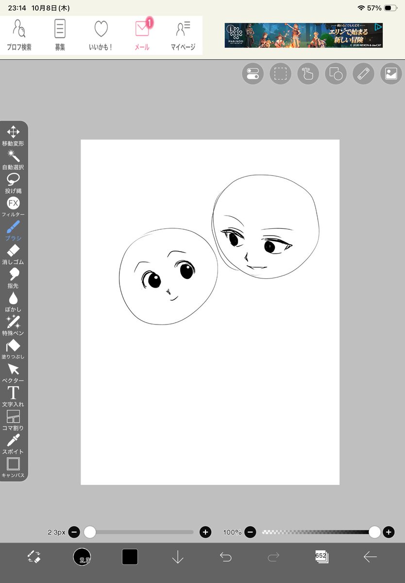Open brush settings 2.3 preview circle
Screen dimensions: 405x583
click(x=82, y=557)
